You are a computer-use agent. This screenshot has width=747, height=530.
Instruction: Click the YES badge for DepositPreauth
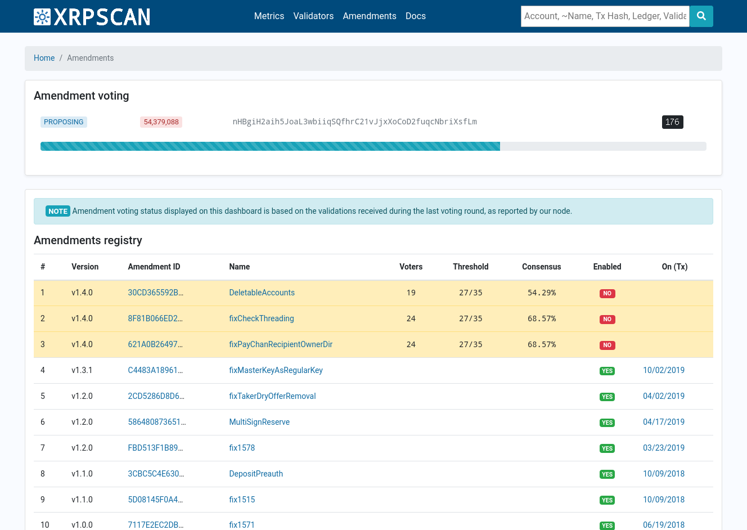click(607, 474)
